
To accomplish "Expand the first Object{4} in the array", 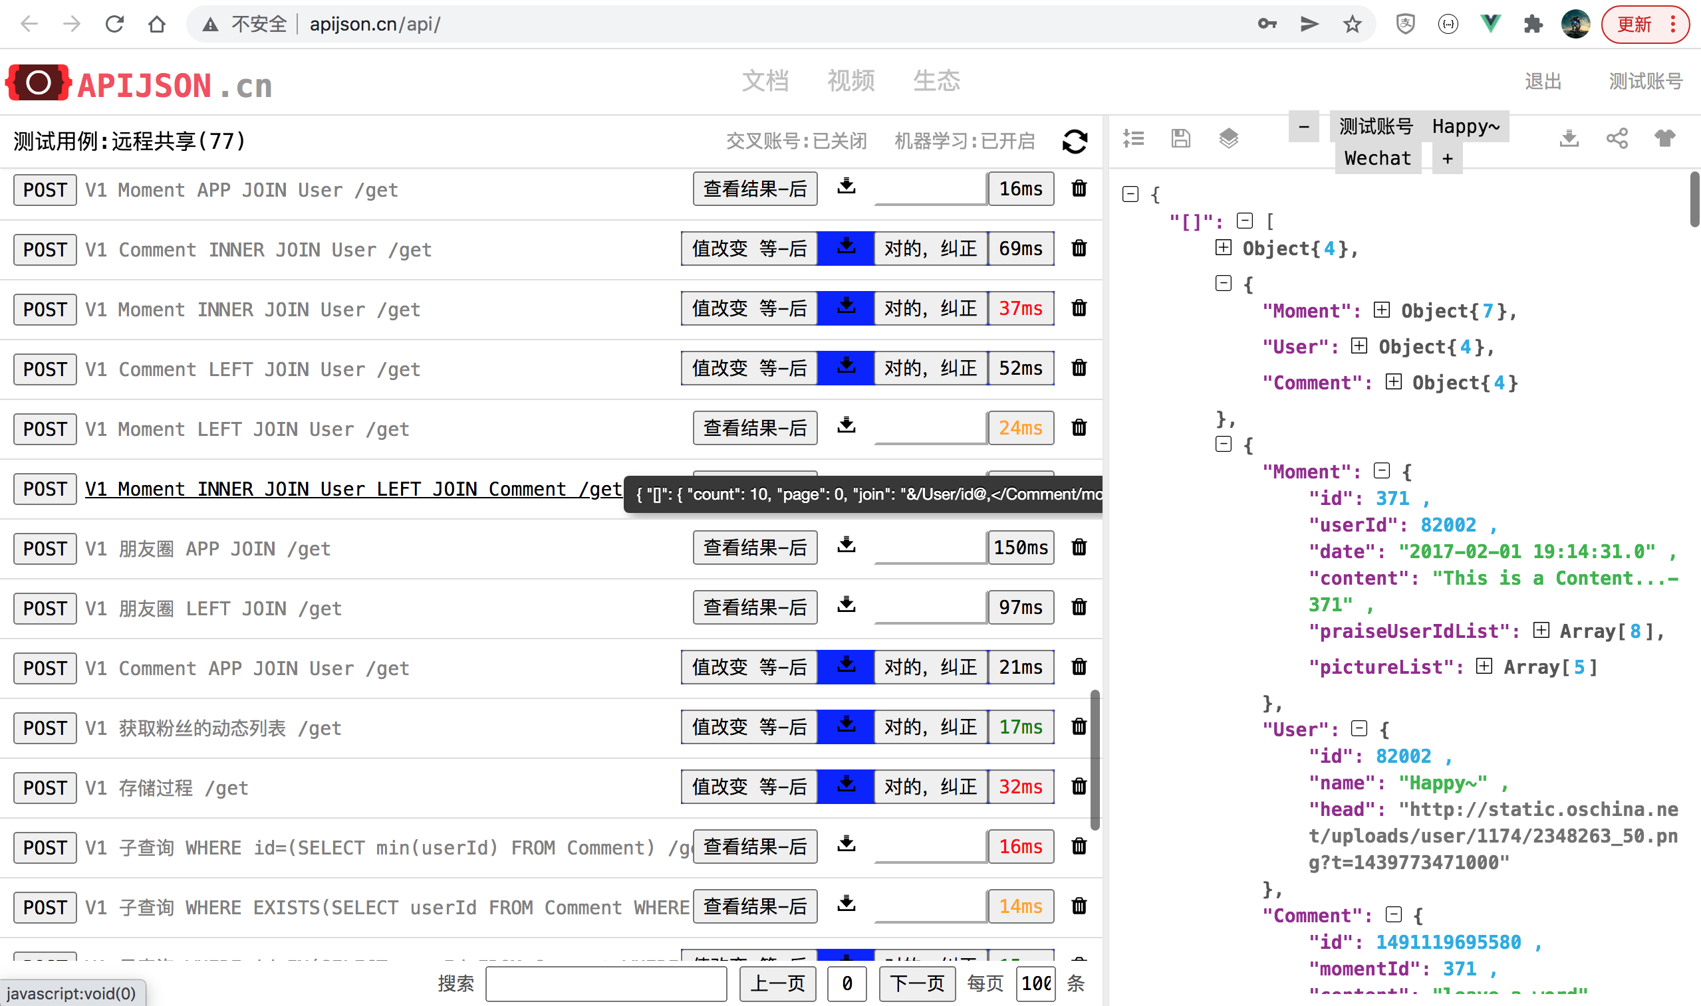I will 1223,247.
